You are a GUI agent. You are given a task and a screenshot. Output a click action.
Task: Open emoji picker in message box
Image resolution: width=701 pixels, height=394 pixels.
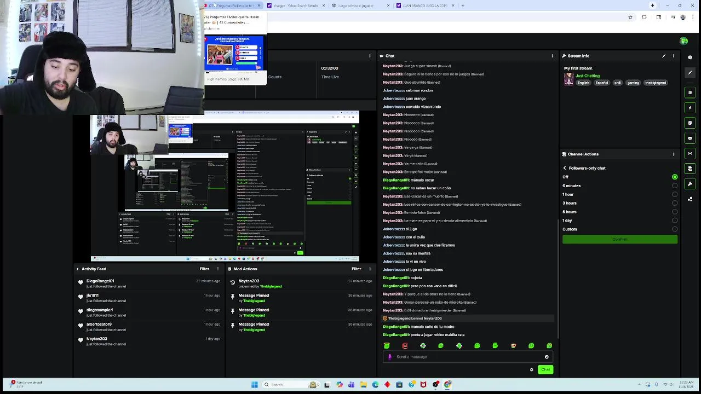tap(546, 357)
